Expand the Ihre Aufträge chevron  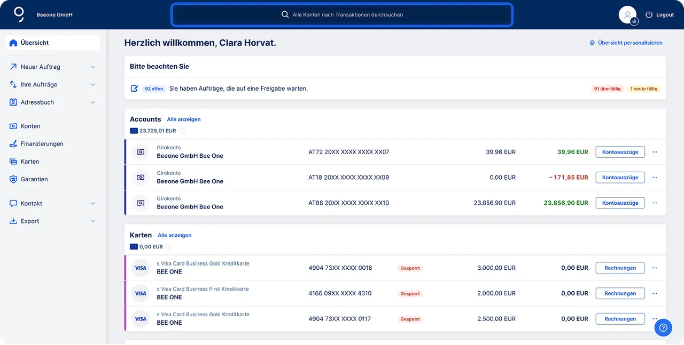point(93,85)
